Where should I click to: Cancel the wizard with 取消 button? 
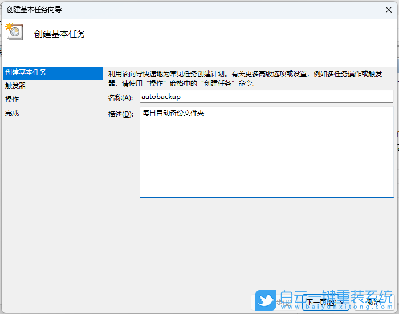[x=374, y=302]
